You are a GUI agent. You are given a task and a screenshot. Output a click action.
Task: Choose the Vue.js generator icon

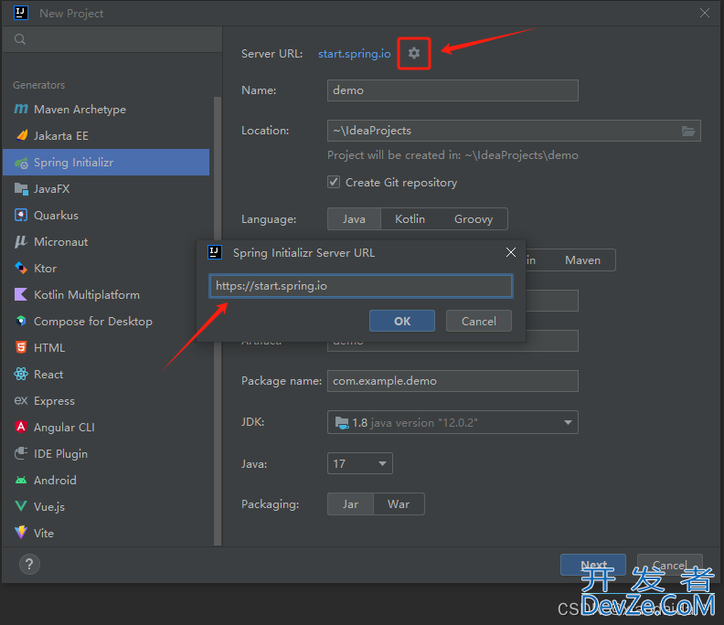(x=21, y=506)
